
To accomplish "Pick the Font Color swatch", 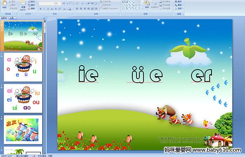I will tap(70, 9).
